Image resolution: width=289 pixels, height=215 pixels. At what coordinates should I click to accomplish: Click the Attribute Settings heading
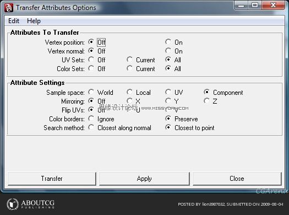tap(37, 83)
